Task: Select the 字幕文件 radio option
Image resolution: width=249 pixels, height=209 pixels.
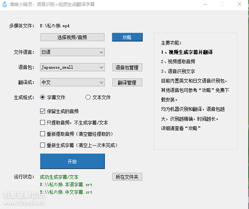Action: click(43, 97)
